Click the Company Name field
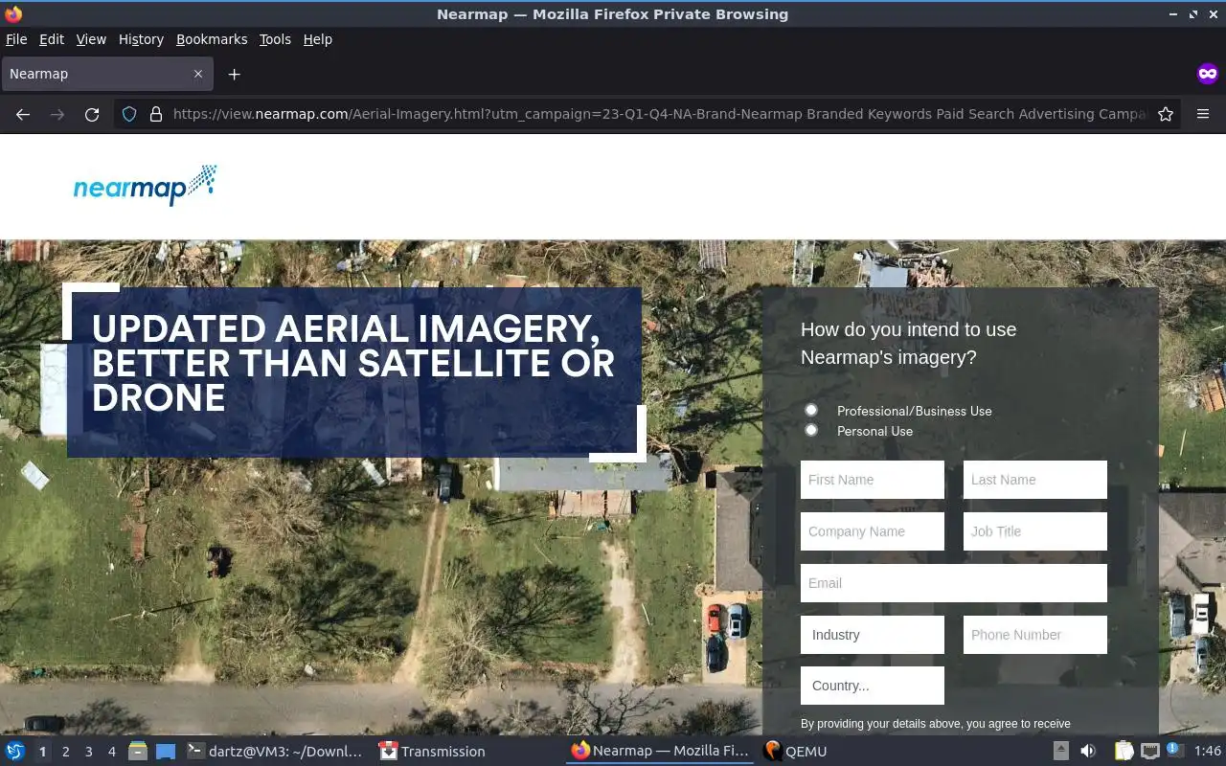This screenshot has height=766, width=1226. point(873,531)
